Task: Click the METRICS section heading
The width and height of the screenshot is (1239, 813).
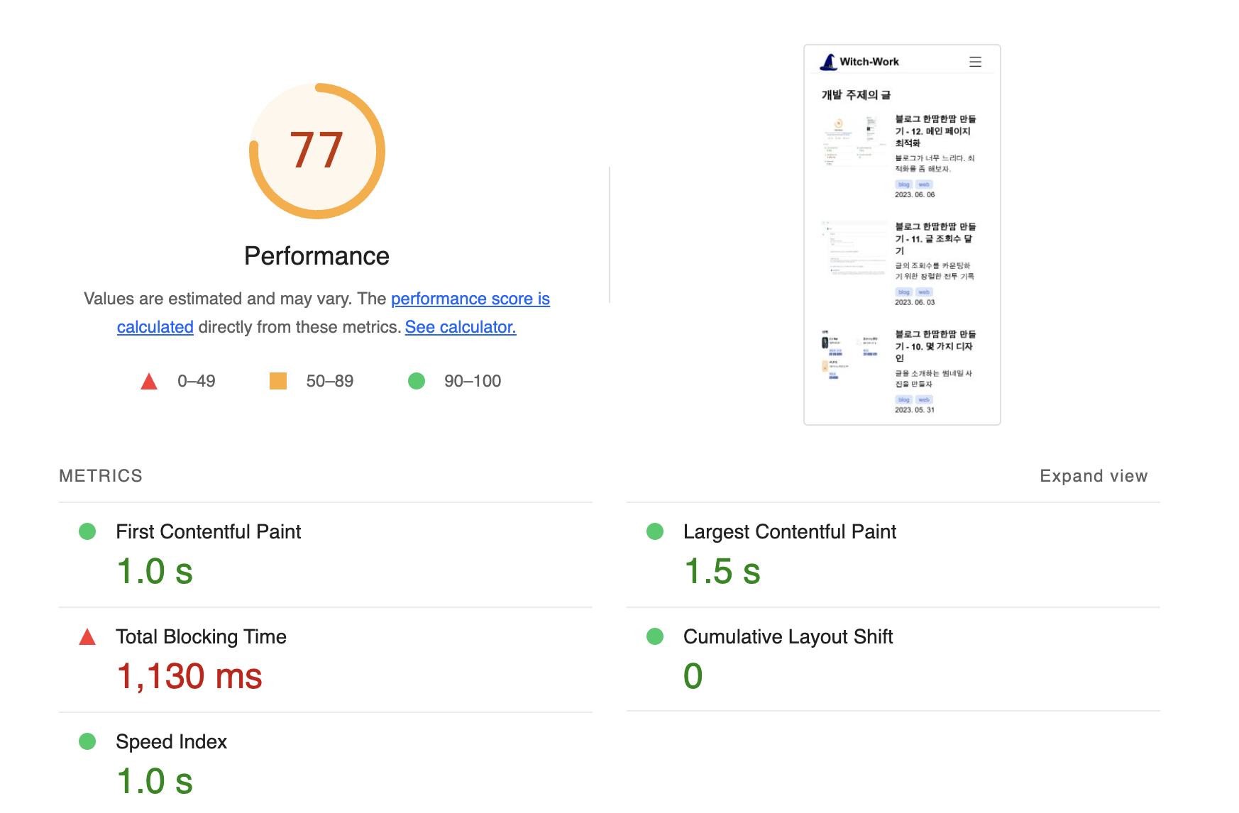Action: [101, 476]
